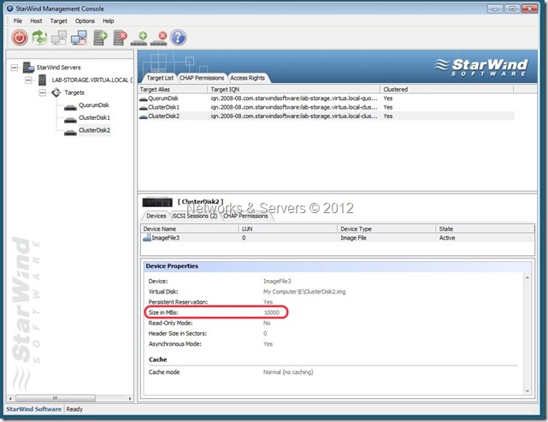Click the Remove Host server icon with red X
Viewport: 548px width, 422px height.
click(x=120, y=38)
